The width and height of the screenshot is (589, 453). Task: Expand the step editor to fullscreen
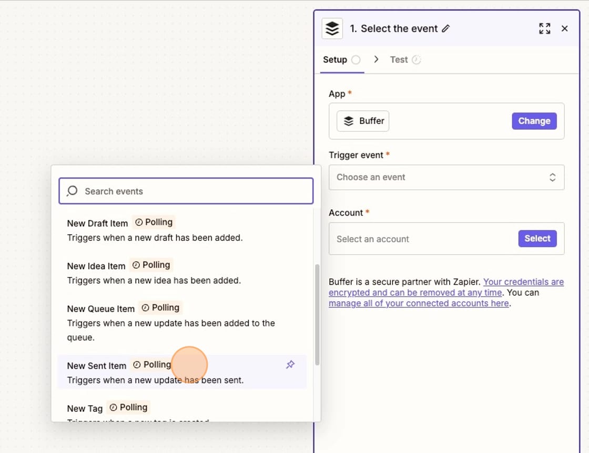coord(545,28)
